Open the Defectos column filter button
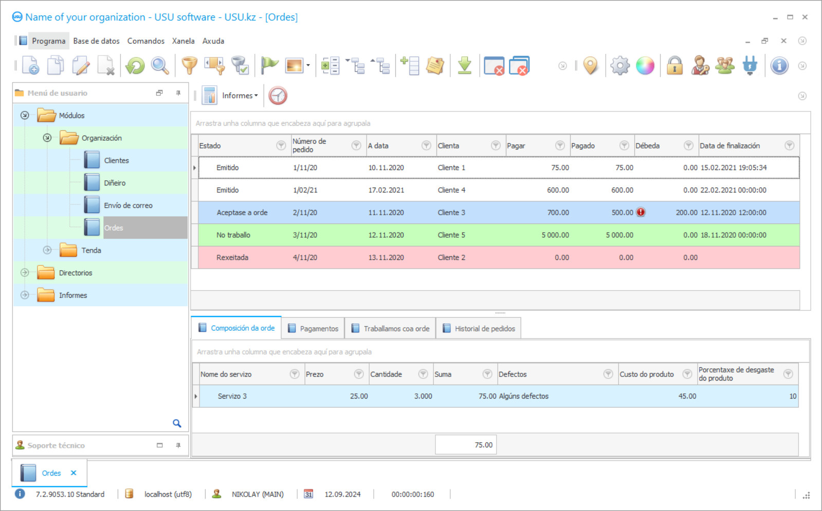Viewport: 822px width, 511px height. (608, 374)
